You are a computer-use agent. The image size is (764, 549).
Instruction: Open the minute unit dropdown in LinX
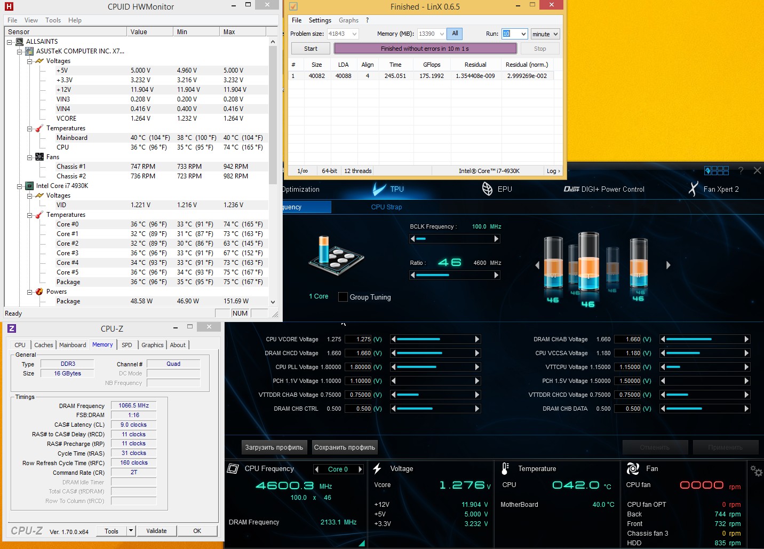click(x=545, y=34)
